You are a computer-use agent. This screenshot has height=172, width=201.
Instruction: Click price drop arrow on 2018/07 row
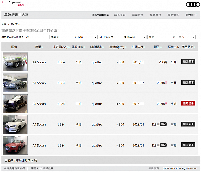pyautogui.click(x=166, y=83)
